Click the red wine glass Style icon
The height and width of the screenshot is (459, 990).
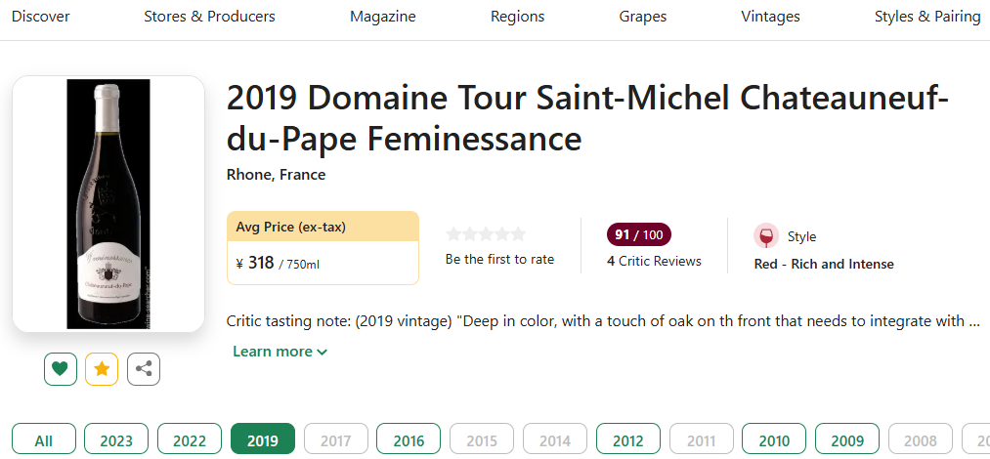[x=766, y=236]
